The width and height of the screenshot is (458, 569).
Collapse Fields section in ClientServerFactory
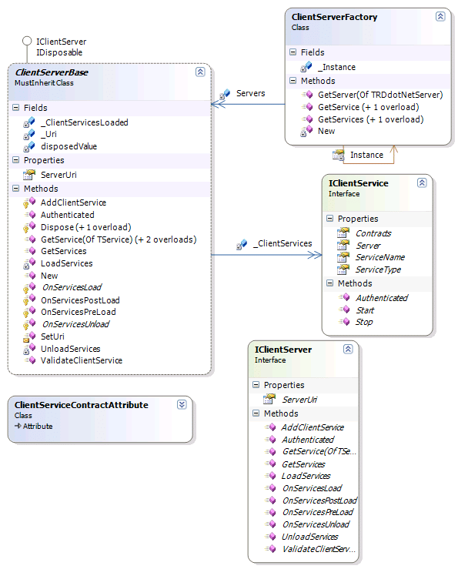coord(293,52)
